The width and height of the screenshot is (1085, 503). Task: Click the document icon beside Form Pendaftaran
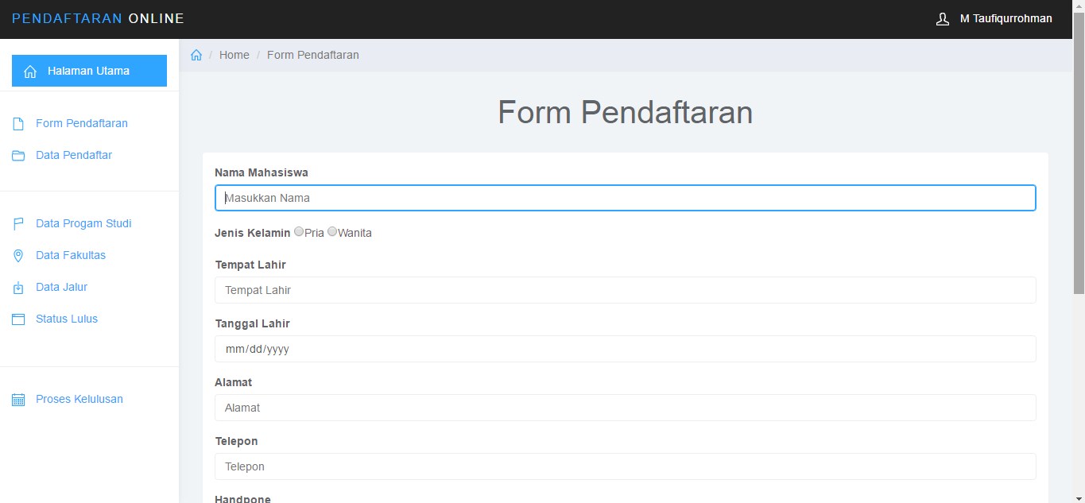(x=18, y=124)
